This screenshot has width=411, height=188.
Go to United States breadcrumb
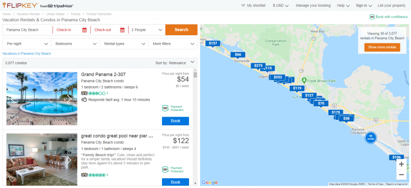point(55,14)
